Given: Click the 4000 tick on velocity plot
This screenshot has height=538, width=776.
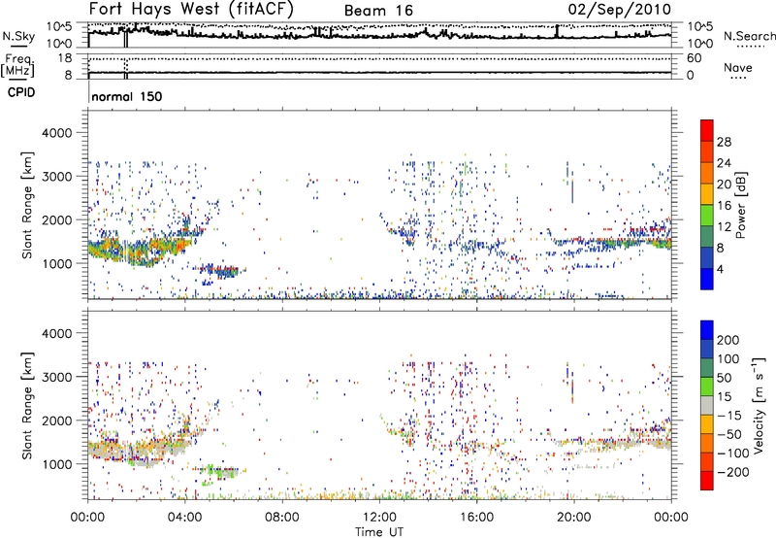Looking at the screenshot, I should (x=56, y=333).
